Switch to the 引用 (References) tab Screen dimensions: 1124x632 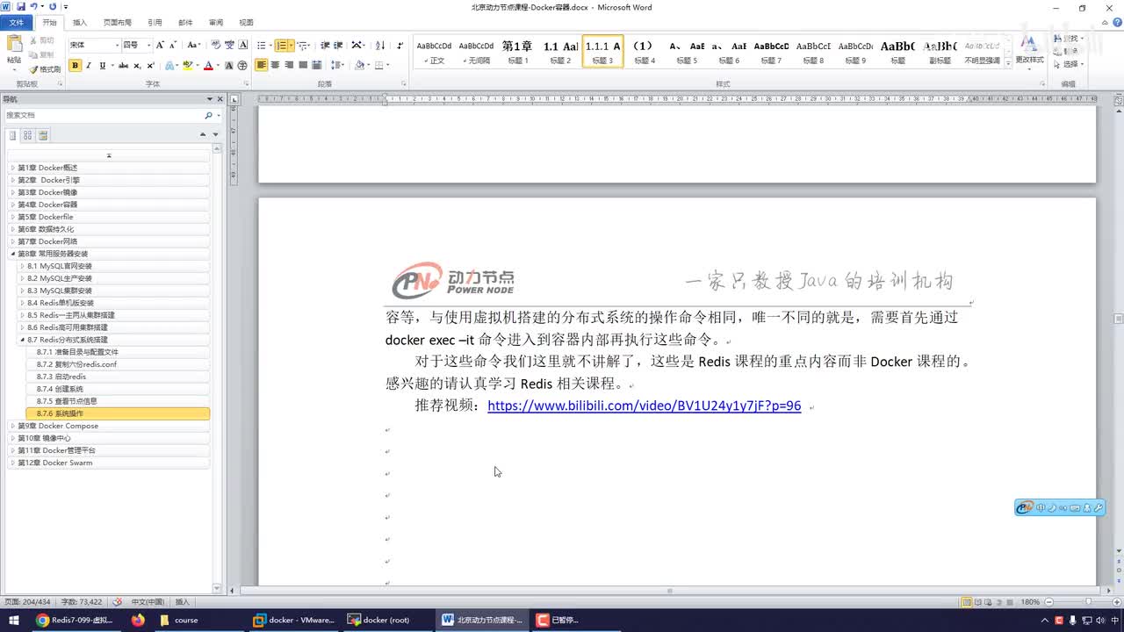[x=155, y=23]
